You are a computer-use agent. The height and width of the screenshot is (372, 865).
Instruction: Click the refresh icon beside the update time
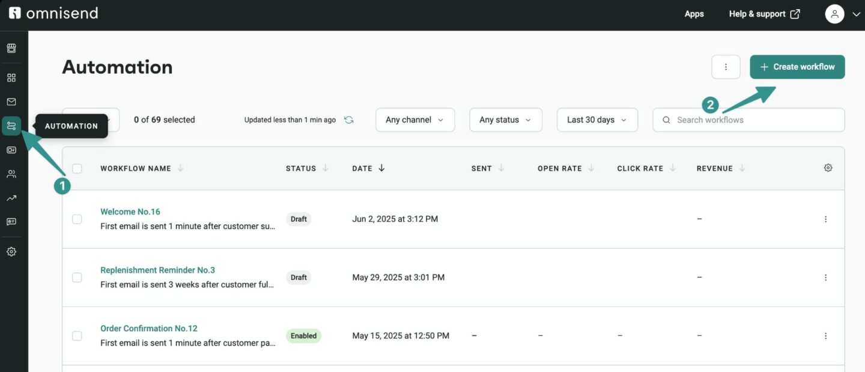point(348,120)
